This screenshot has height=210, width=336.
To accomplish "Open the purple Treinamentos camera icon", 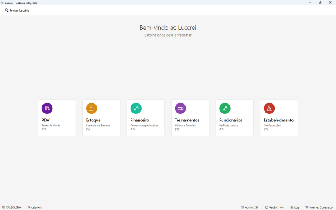I will [181, 108].
